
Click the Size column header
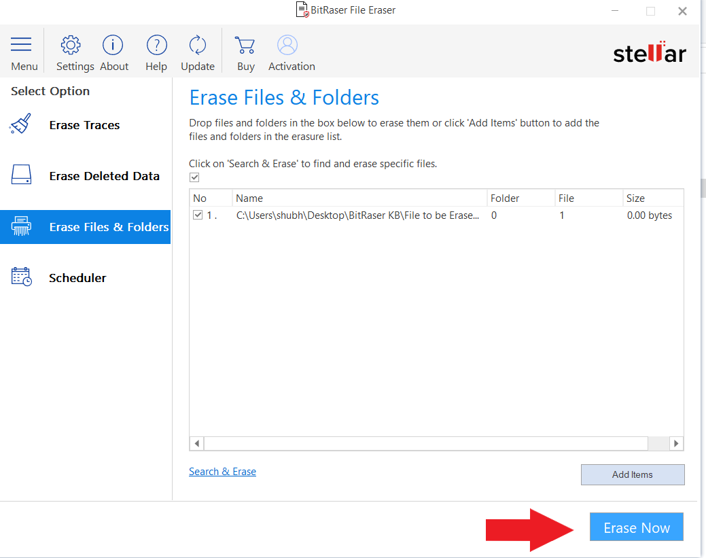pyautogui.click(x=653, y=198)
